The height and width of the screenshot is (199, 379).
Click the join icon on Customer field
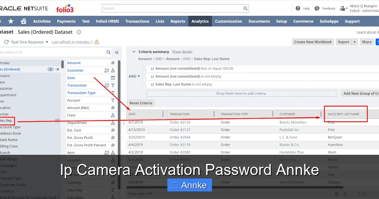point(107,70)
